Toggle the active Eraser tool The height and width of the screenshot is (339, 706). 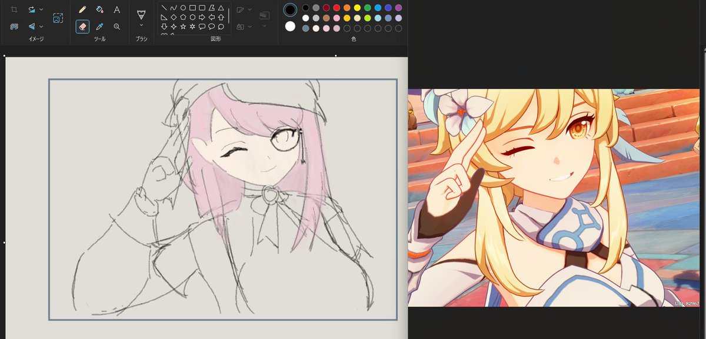click(x=83, y=26)
